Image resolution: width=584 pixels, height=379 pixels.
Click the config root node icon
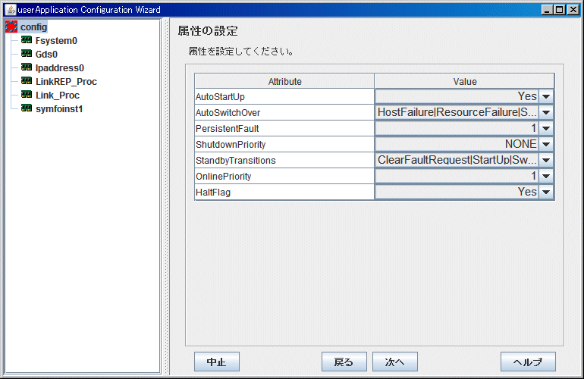tap(11, 27)
